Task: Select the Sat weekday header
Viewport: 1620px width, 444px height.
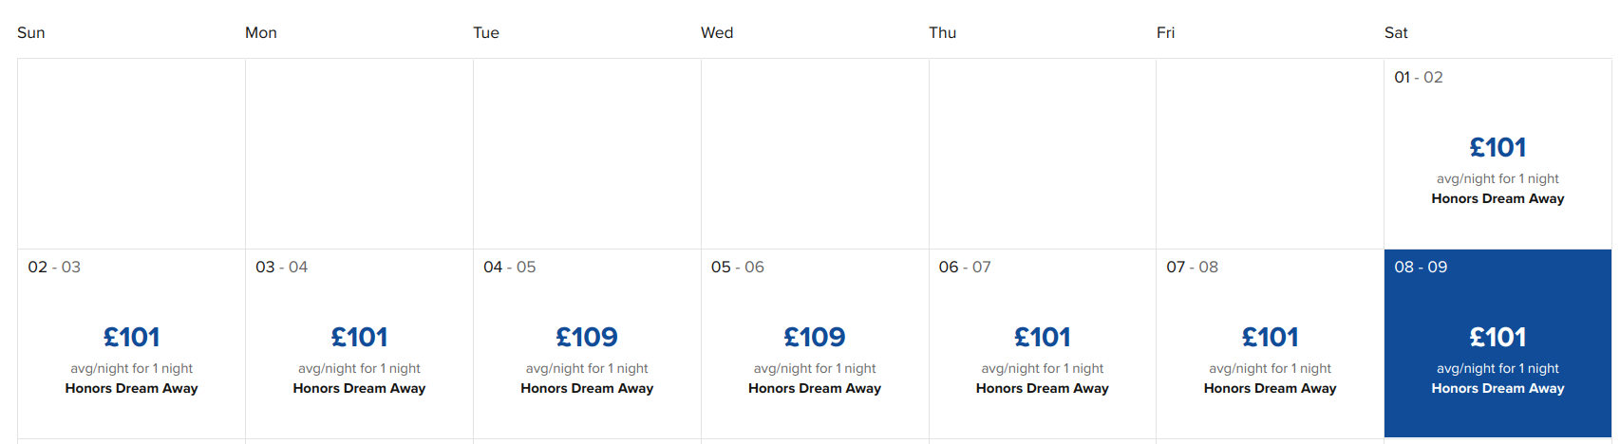Action: pyautogui.click(x=1396, y=33)
